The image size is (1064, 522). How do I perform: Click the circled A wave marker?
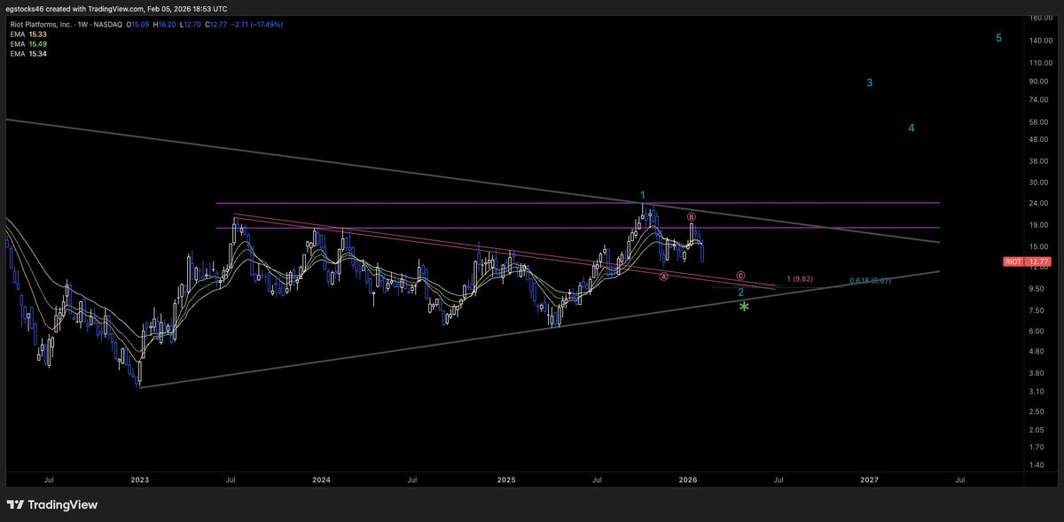[x=662, y=277]
